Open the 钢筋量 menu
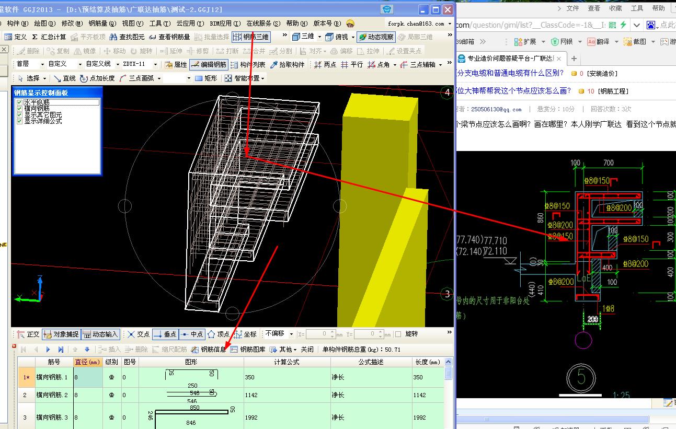Screen dimensions: 676x429 [x=102, y=24]
